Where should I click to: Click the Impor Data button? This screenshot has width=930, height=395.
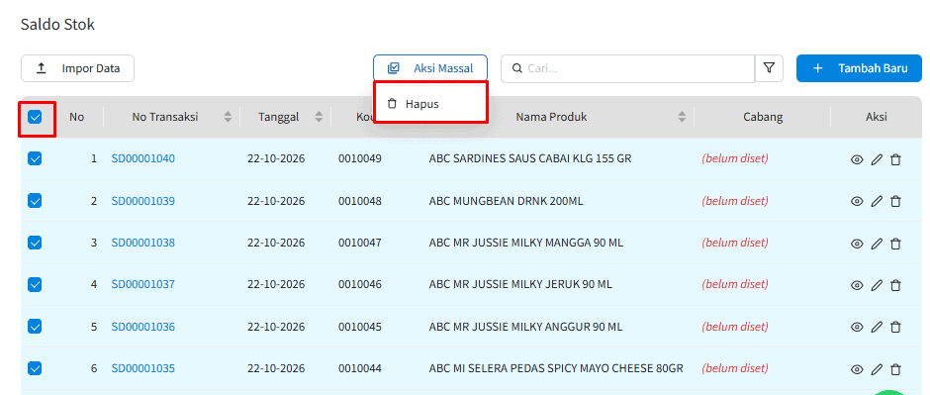[x=77, y=68]
